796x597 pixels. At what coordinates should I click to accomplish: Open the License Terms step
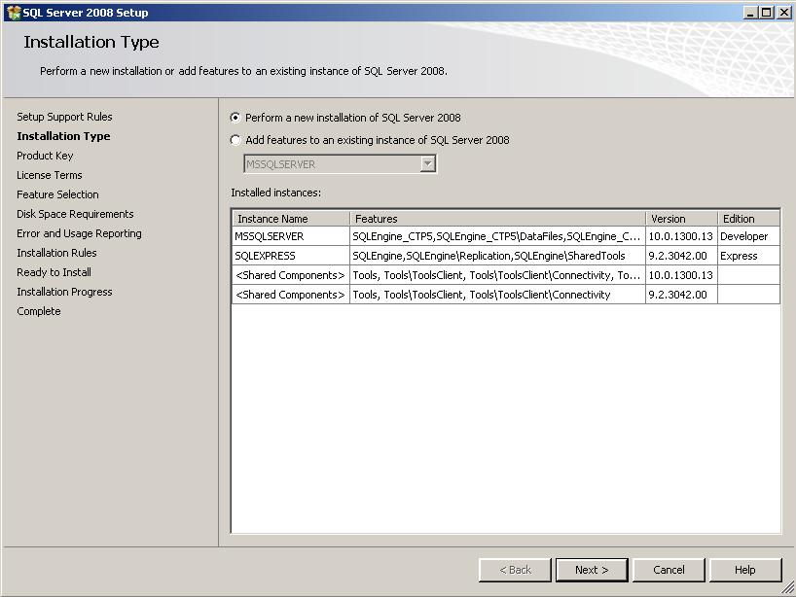tap(49, 175)
